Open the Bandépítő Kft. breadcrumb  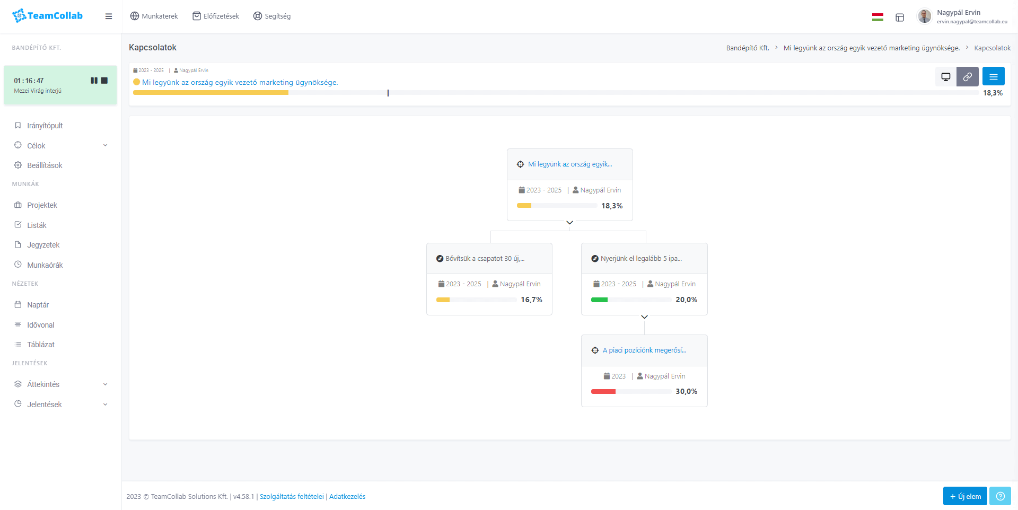point(748,48)
